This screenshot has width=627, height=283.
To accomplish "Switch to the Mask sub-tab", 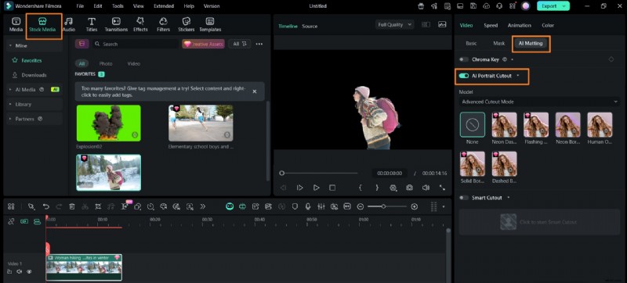I will click(498, 44).
